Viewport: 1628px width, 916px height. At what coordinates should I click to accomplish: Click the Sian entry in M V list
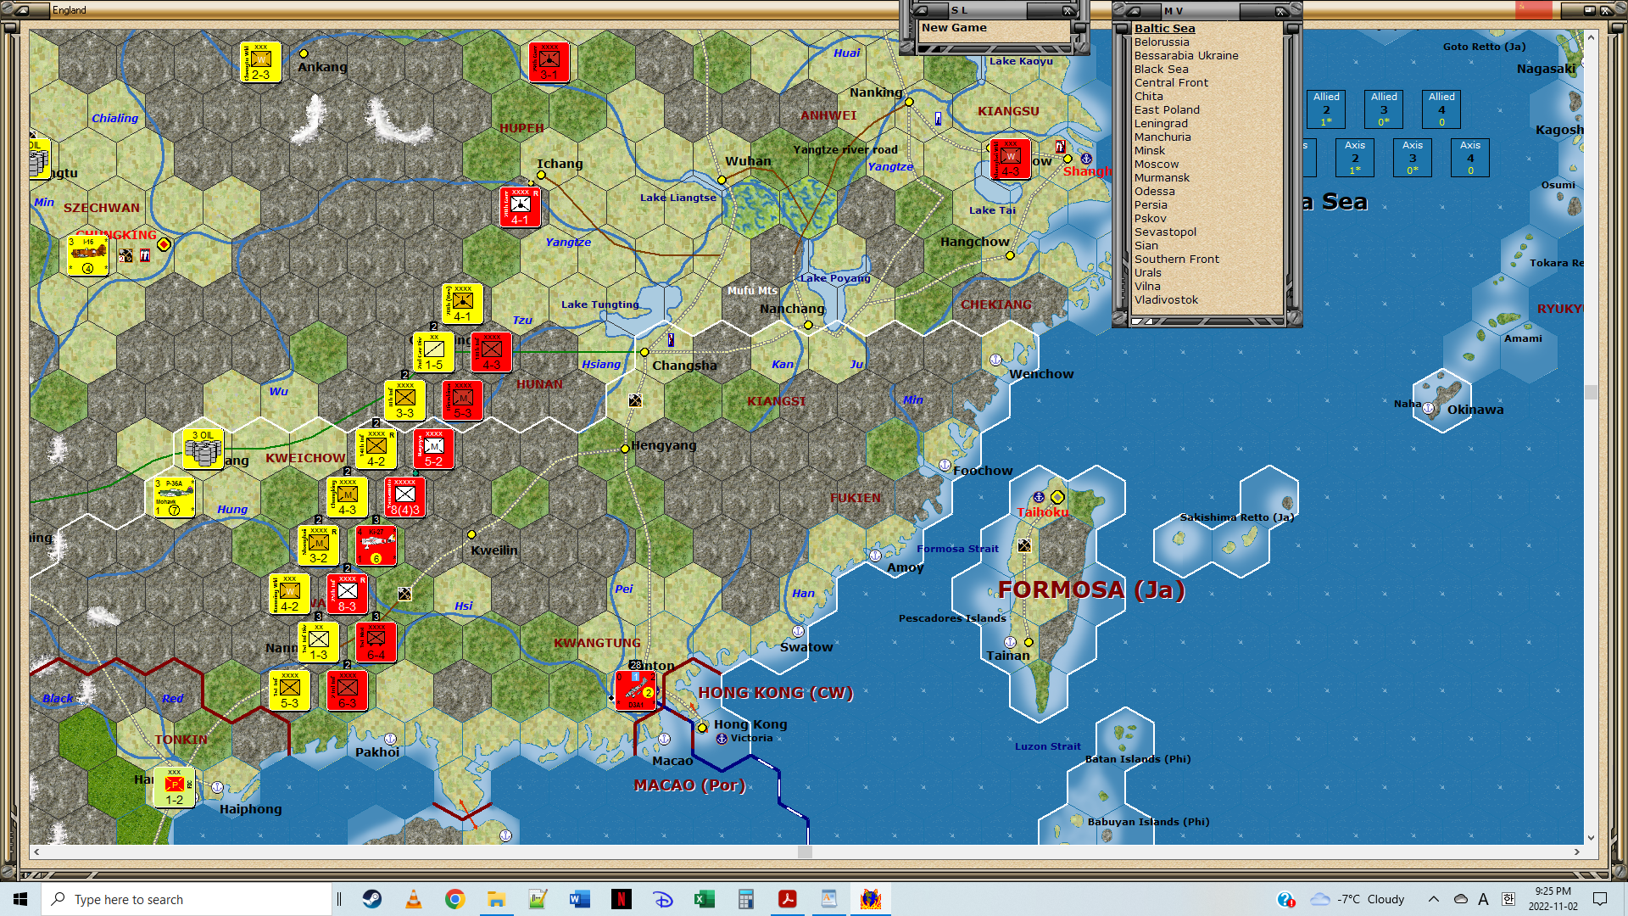1146,245
